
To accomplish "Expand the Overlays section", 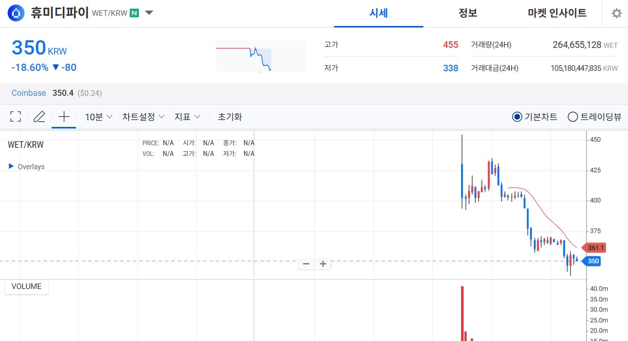I will 27,167.
